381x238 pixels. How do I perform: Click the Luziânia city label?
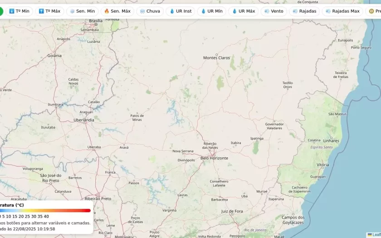point(93,42)
